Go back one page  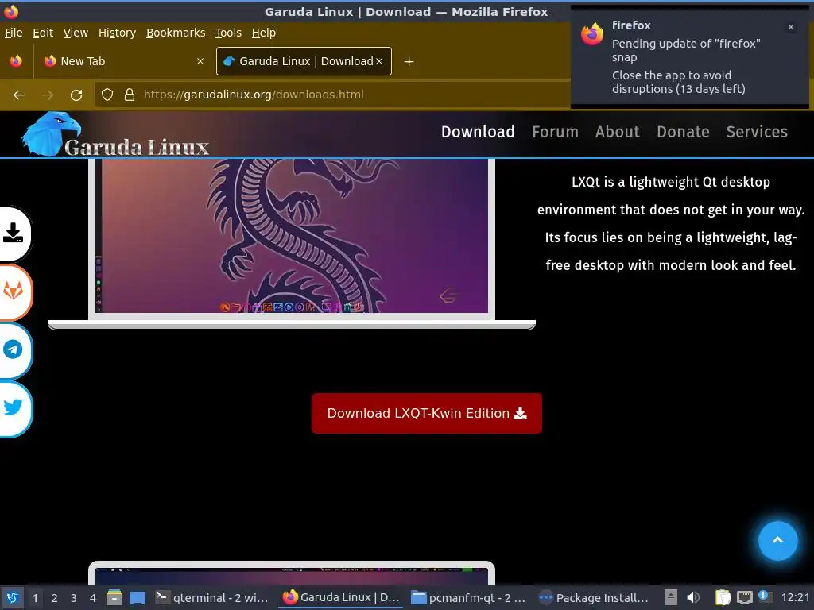click(19, 95)
